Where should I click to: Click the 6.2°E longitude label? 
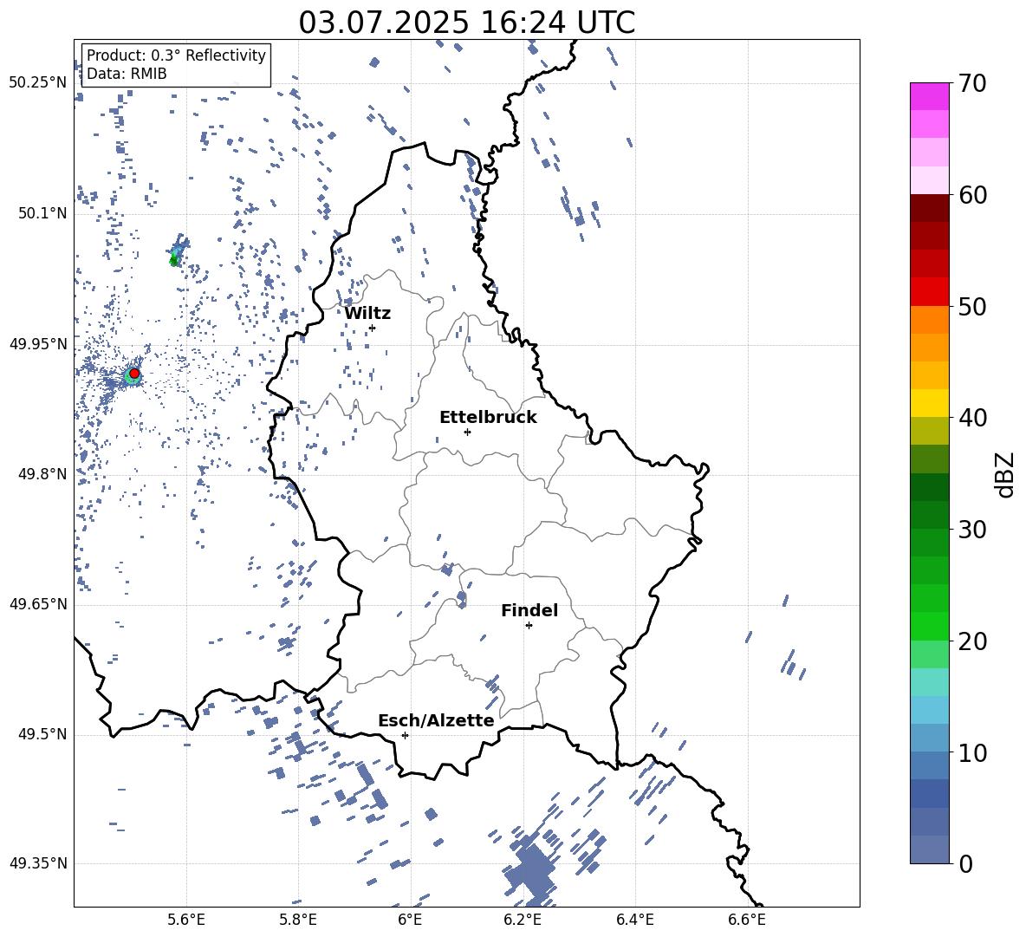523,920
